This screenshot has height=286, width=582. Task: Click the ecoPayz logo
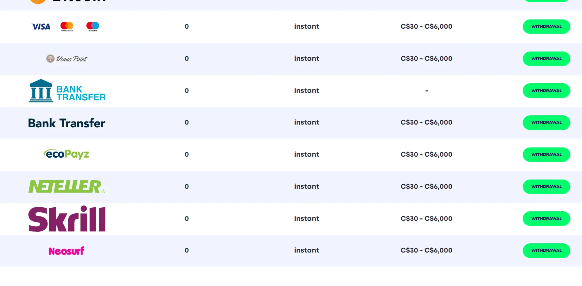67,154
